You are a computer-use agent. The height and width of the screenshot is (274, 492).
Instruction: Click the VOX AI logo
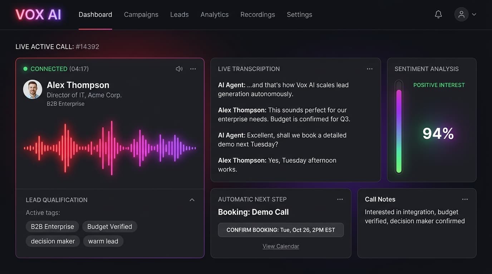[x=39, y=15]
